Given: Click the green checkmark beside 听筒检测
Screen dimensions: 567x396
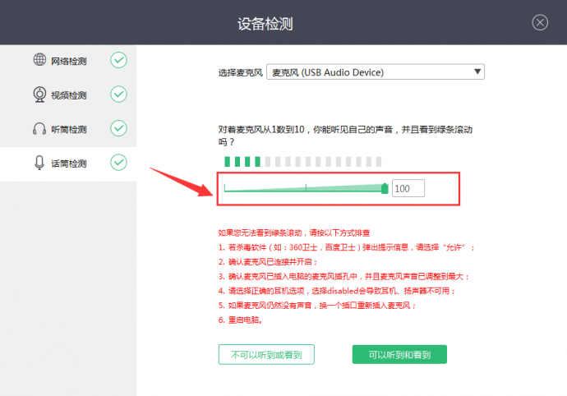Looking at the screenshot, I should click(119, 128).
